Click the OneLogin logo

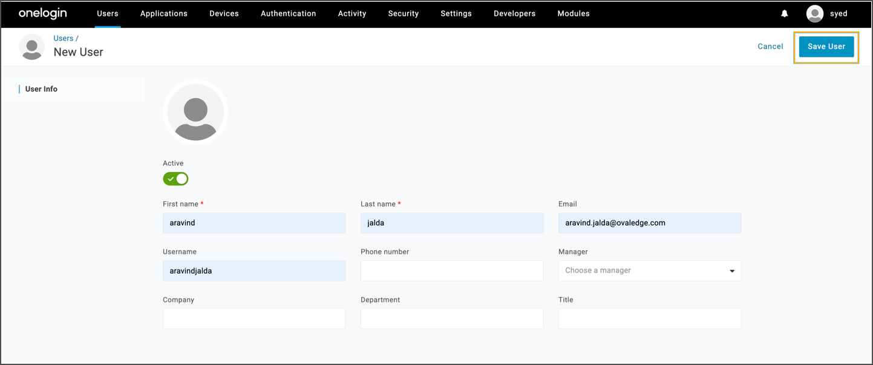[x=42, y=13]
